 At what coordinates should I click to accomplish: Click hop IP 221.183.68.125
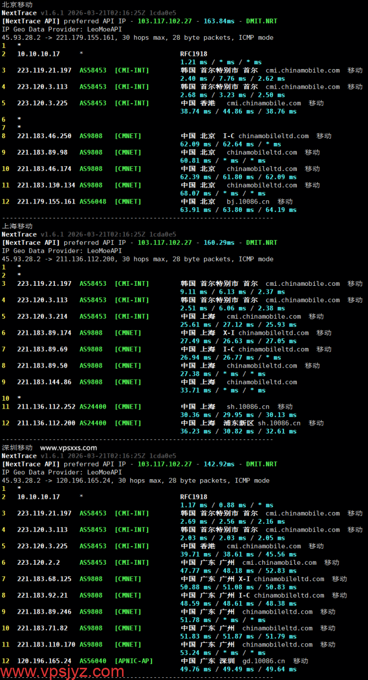point(44,579)
